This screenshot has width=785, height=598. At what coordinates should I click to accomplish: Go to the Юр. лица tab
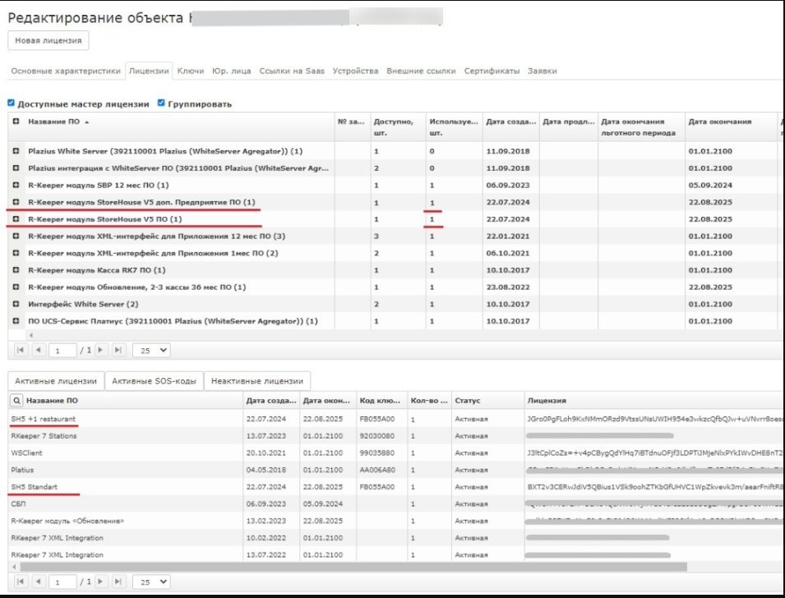[x=231, y=71]
